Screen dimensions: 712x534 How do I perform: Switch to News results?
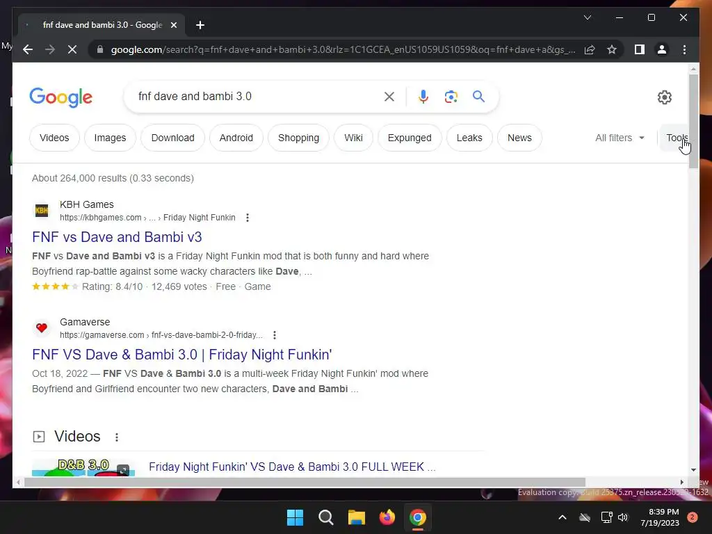519,138
